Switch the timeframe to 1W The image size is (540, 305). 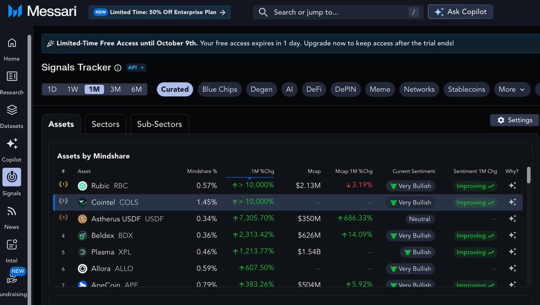[73, 89]
